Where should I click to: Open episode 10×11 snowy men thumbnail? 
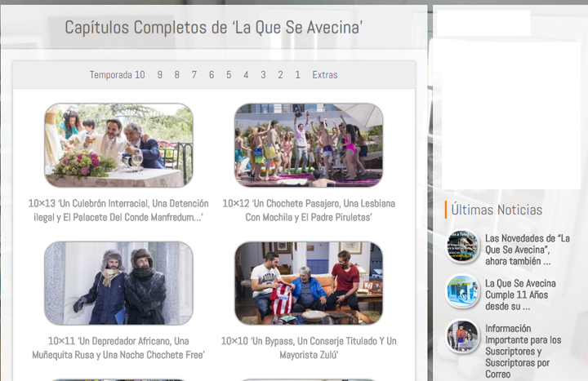tap(118, 283)
